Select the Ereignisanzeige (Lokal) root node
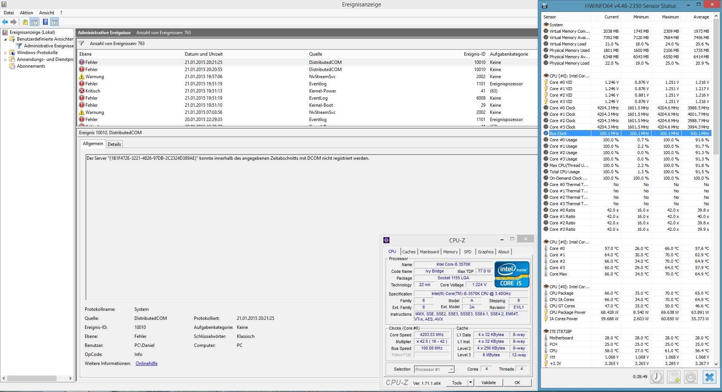Viewport: 722px width, 392px height. point(32,32)
